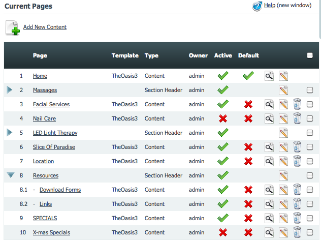Click the Help link
This screenshot has width=321, height=241.
[270, 5]
